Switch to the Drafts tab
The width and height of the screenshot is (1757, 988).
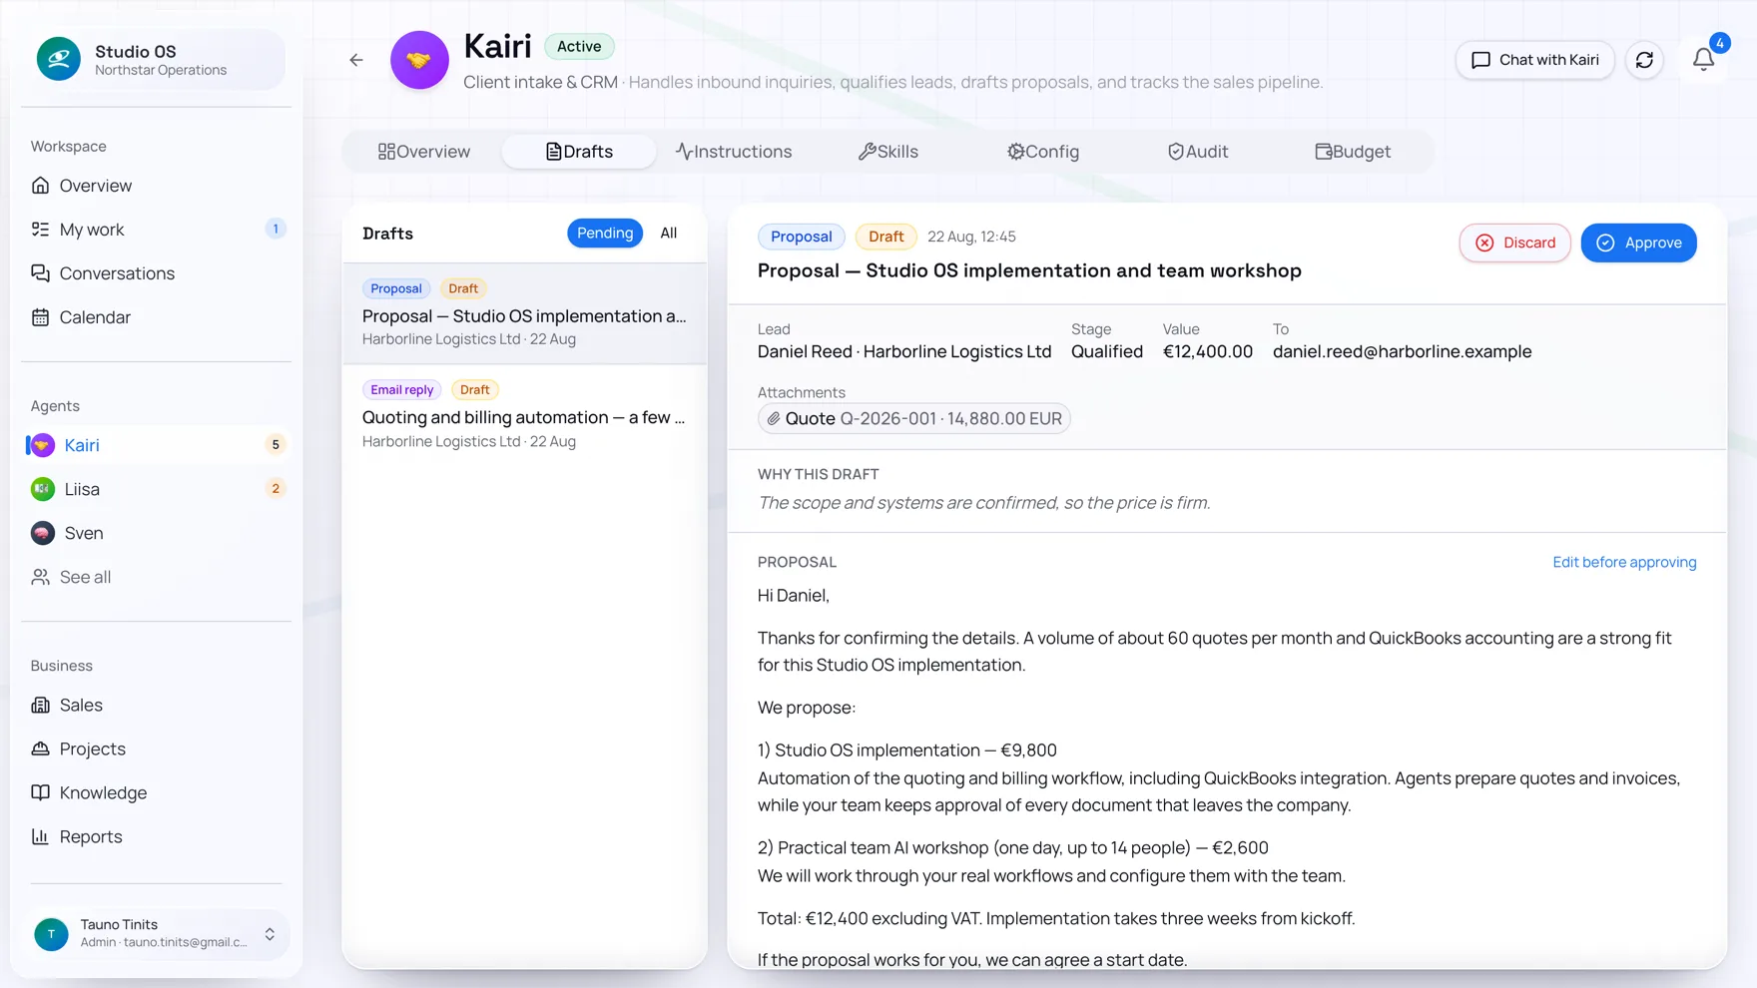pyautogui.click(x=579, y=152)
